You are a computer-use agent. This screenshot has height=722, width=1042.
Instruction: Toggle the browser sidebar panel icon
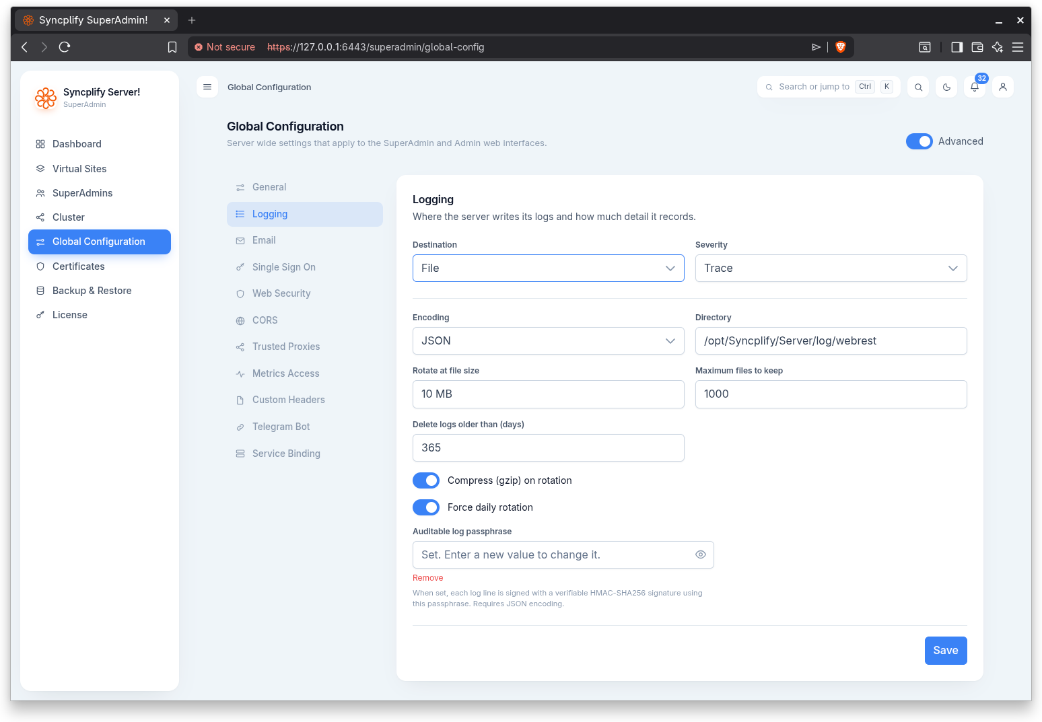pos(957,47)
